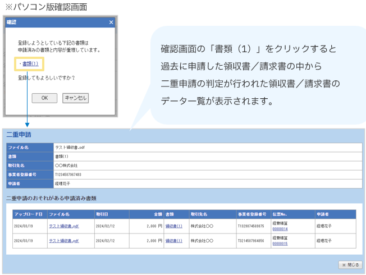Click the 取引日 column header
Viewport: 366px width, 275px height.
(x=102, y=214)
